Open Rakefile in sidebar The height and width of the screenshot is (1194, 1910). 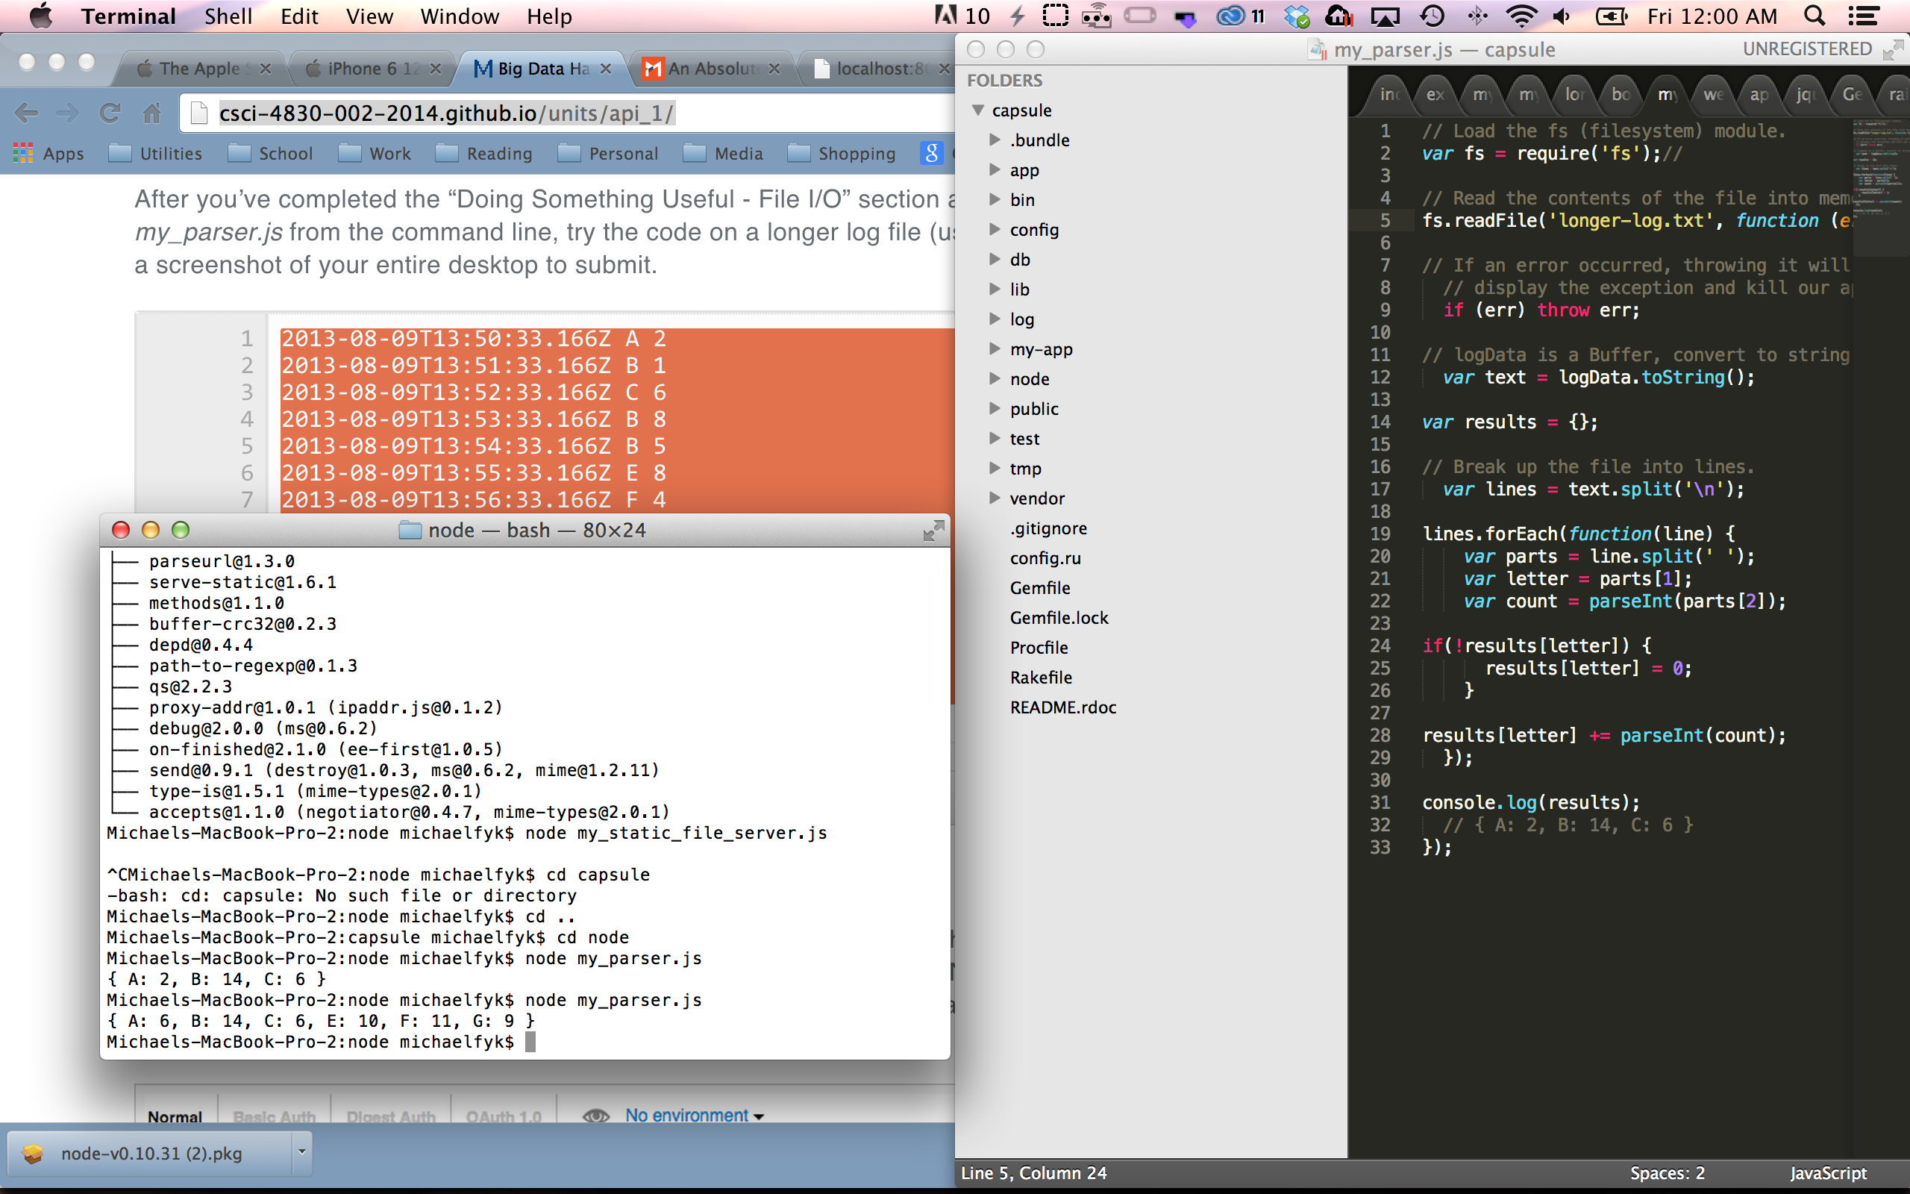(x=1040, y=678)
